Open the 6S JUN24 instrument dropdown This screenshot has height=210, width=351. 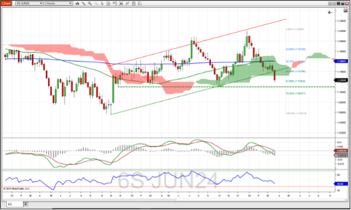(29, 3)
